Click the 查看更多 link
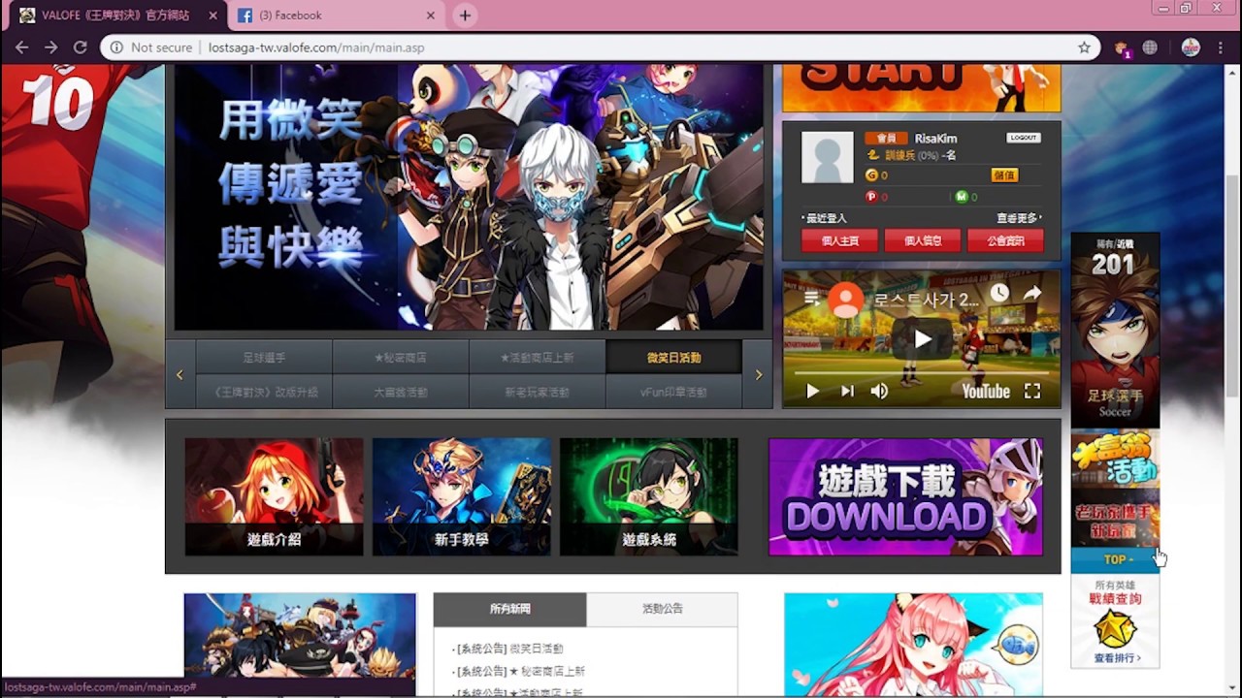Screen dimensions: 1242x698 point(1019,218)
